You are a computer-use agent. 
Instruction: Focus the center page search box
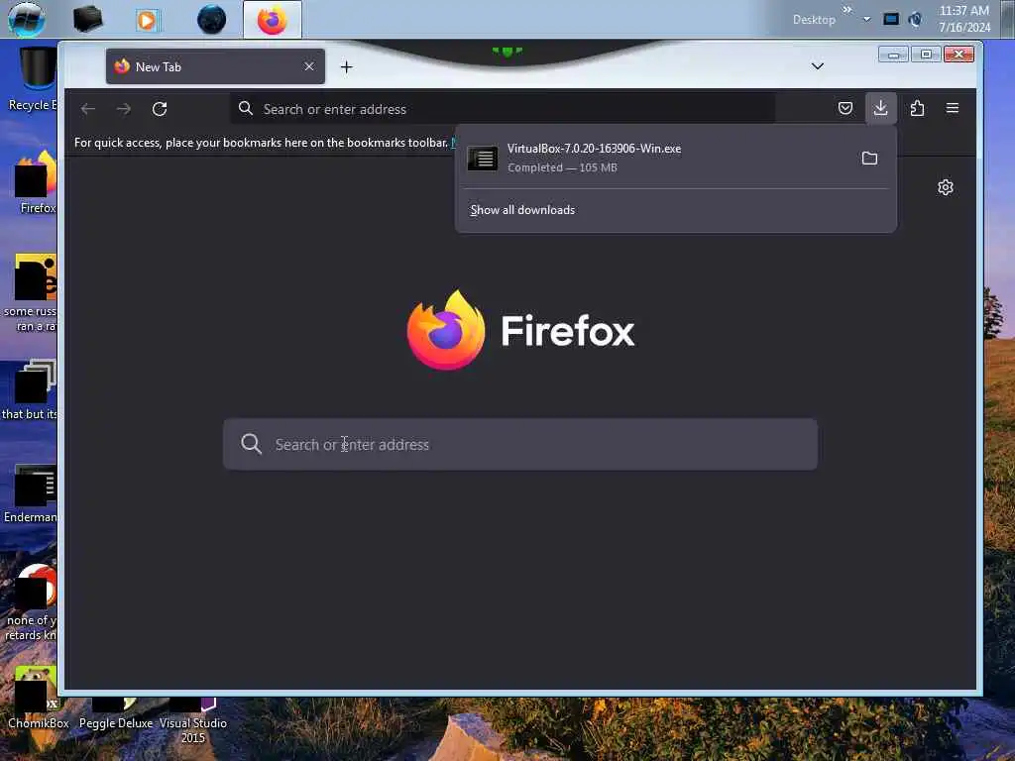(519, 444)
